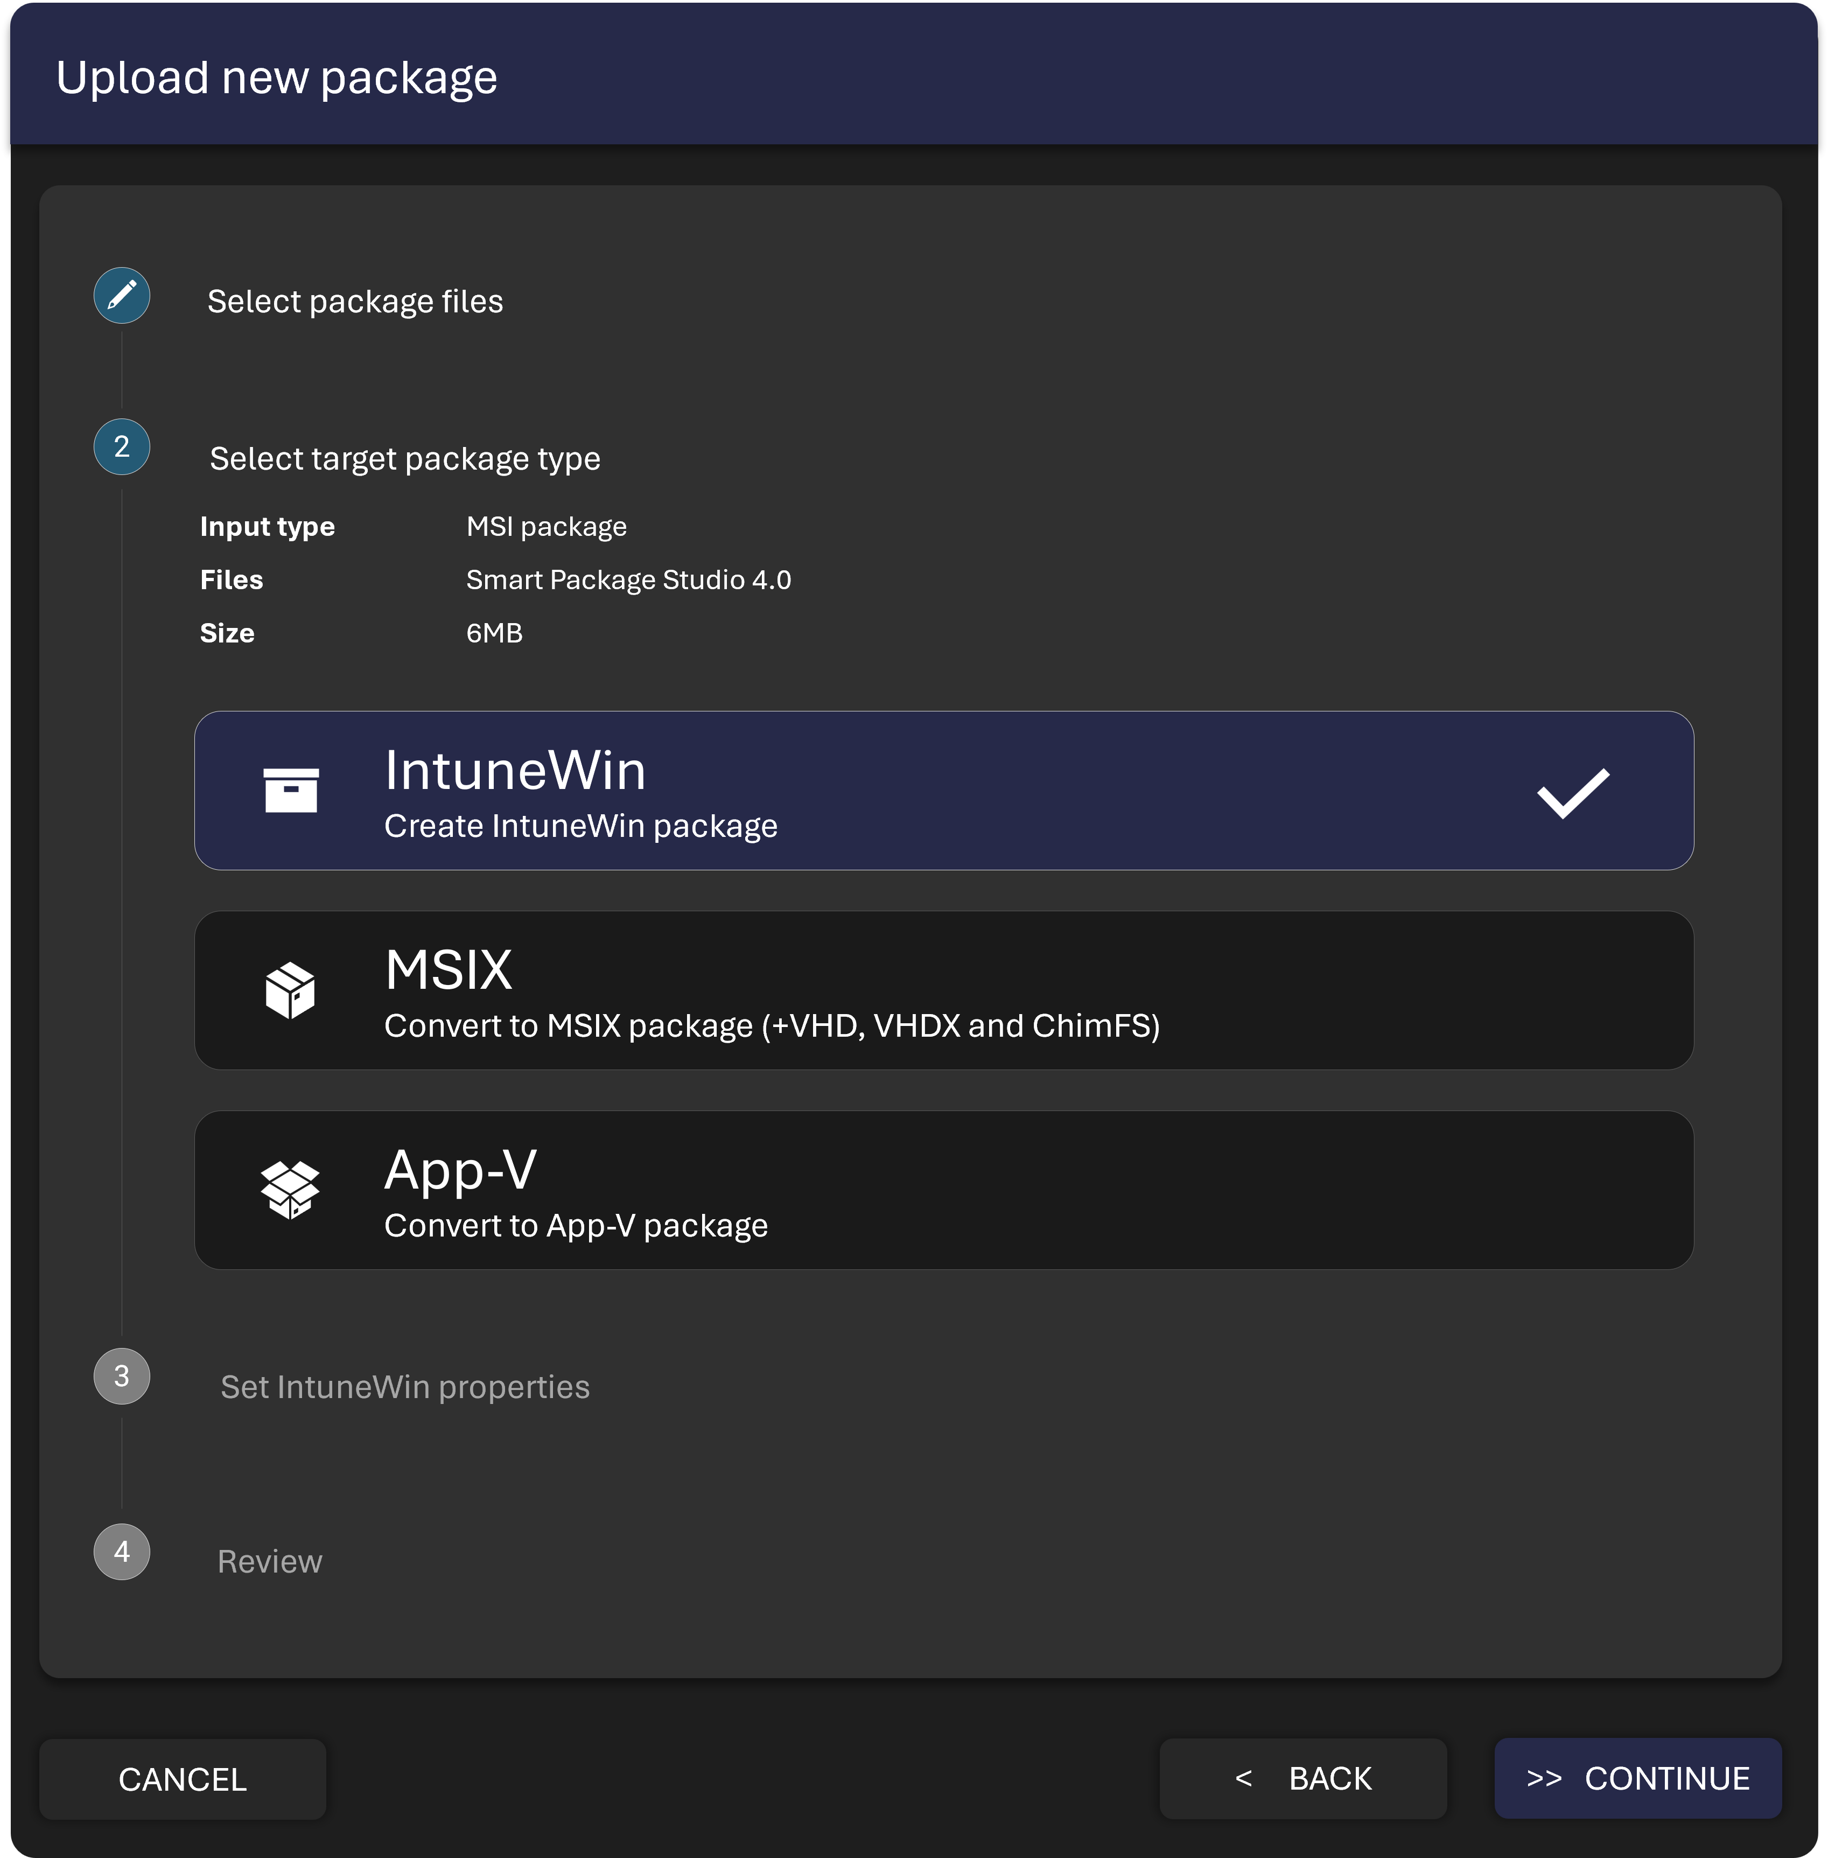The image size is (1828, 1858).
Task: Choose the App-V package option
Action: coord(943,1190)
